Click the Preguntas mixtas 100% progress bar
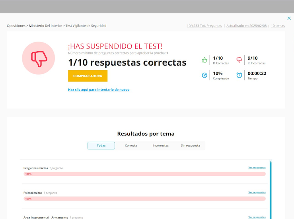This screenshot has width=294, height=219. tap(144, 174)
